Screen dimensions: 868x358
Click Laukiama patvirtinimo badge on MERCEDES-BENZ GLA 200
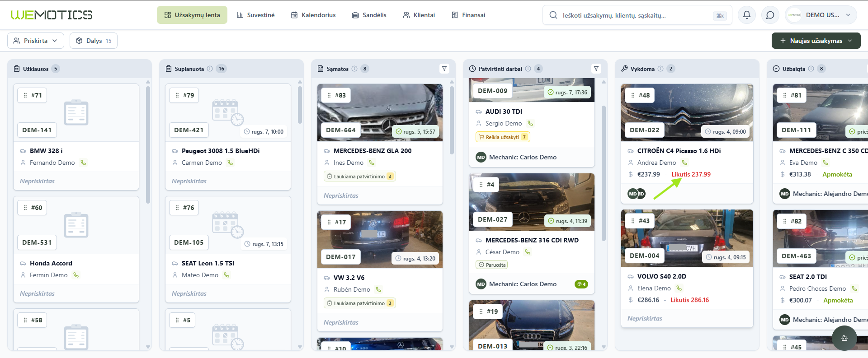pyautogui.click(x=360, y=176)
